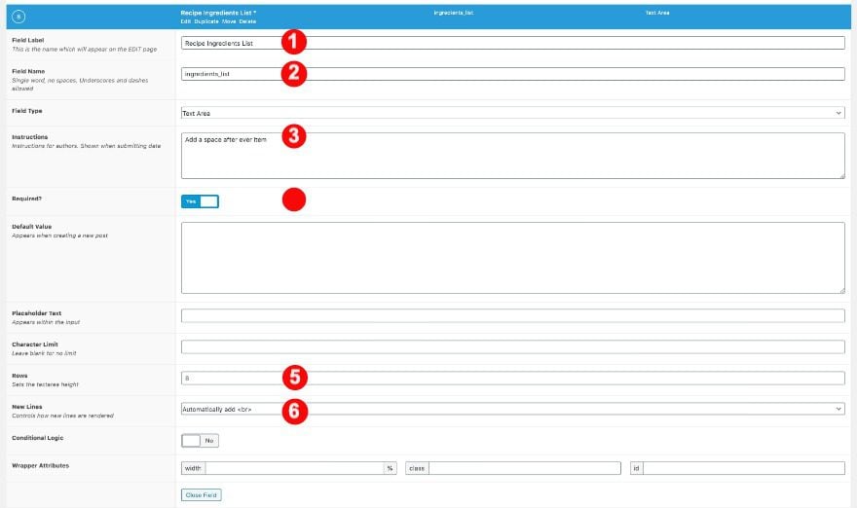Select the Character Limit input box
This screenshot has width=857, height=508.
[512, 346]
